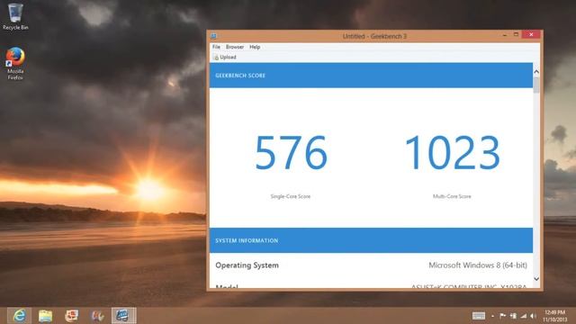Viewport: 576px width, 324px height.
Task: Launch Internet Explorer from the taskbar
Action: point(19,316)
